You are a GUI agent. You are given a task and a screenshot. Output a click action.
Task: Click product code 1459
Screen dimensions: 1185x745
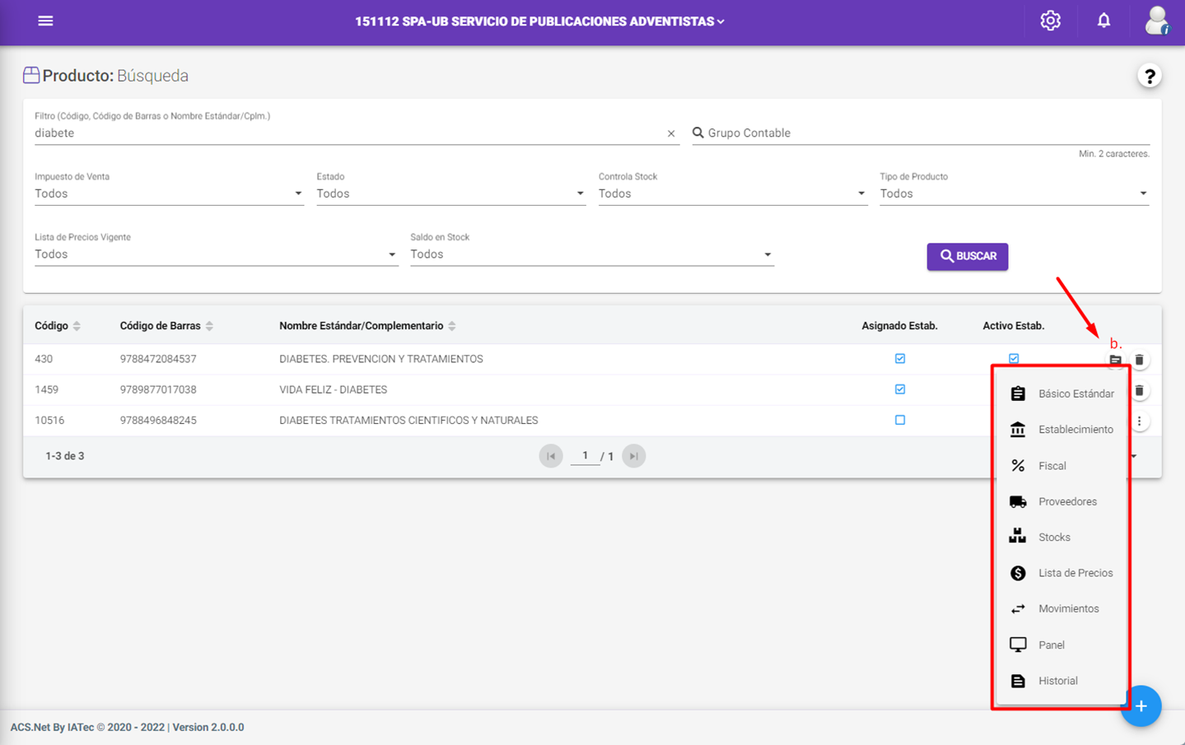[46, 389]
